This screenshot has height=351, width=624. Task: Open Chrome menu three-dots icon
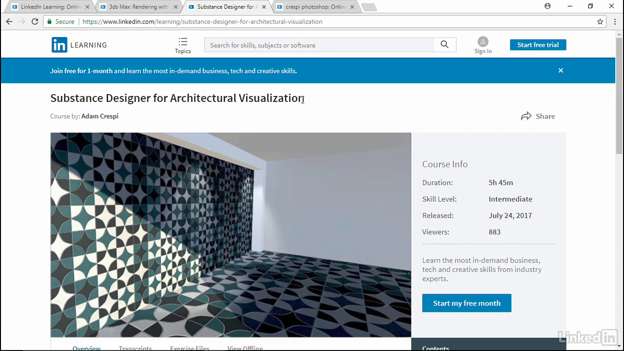[615, 21]
